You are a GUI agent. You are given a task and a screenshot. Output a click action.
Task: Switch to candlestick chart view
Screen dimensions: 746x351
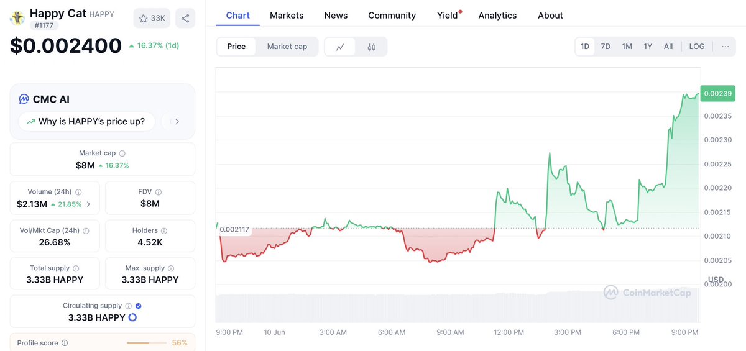[371, 47]
